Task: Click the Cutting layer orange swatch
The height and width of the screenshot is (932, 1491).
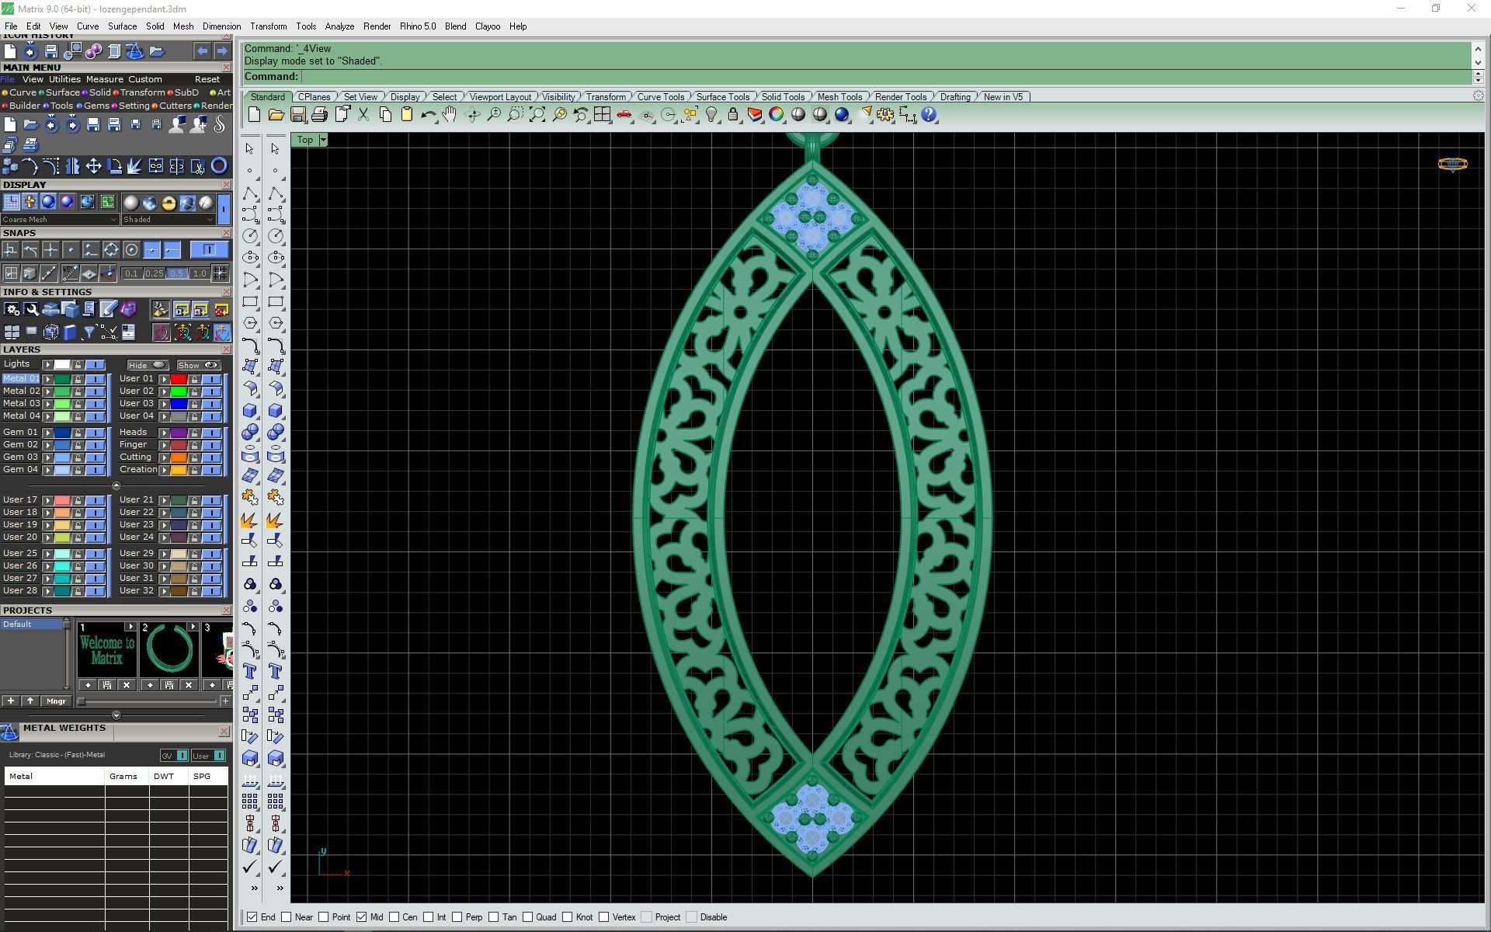Action: click(179, 457)
